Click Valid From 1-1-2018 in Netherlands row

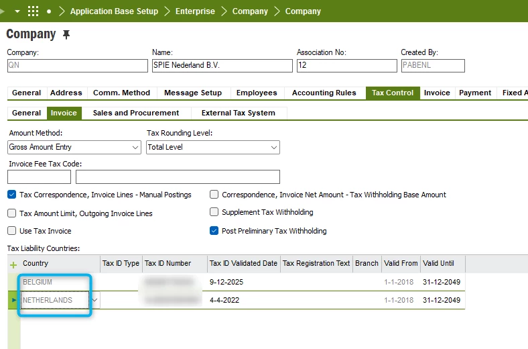click(x=399, y=300)
